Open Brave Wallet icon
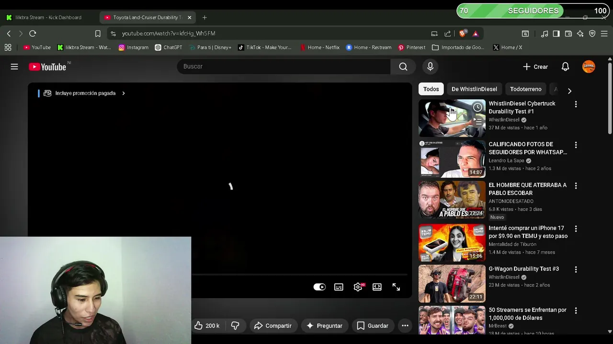This screenshot has width=613, height=344. pyautogui.click(x=568, y=33)
